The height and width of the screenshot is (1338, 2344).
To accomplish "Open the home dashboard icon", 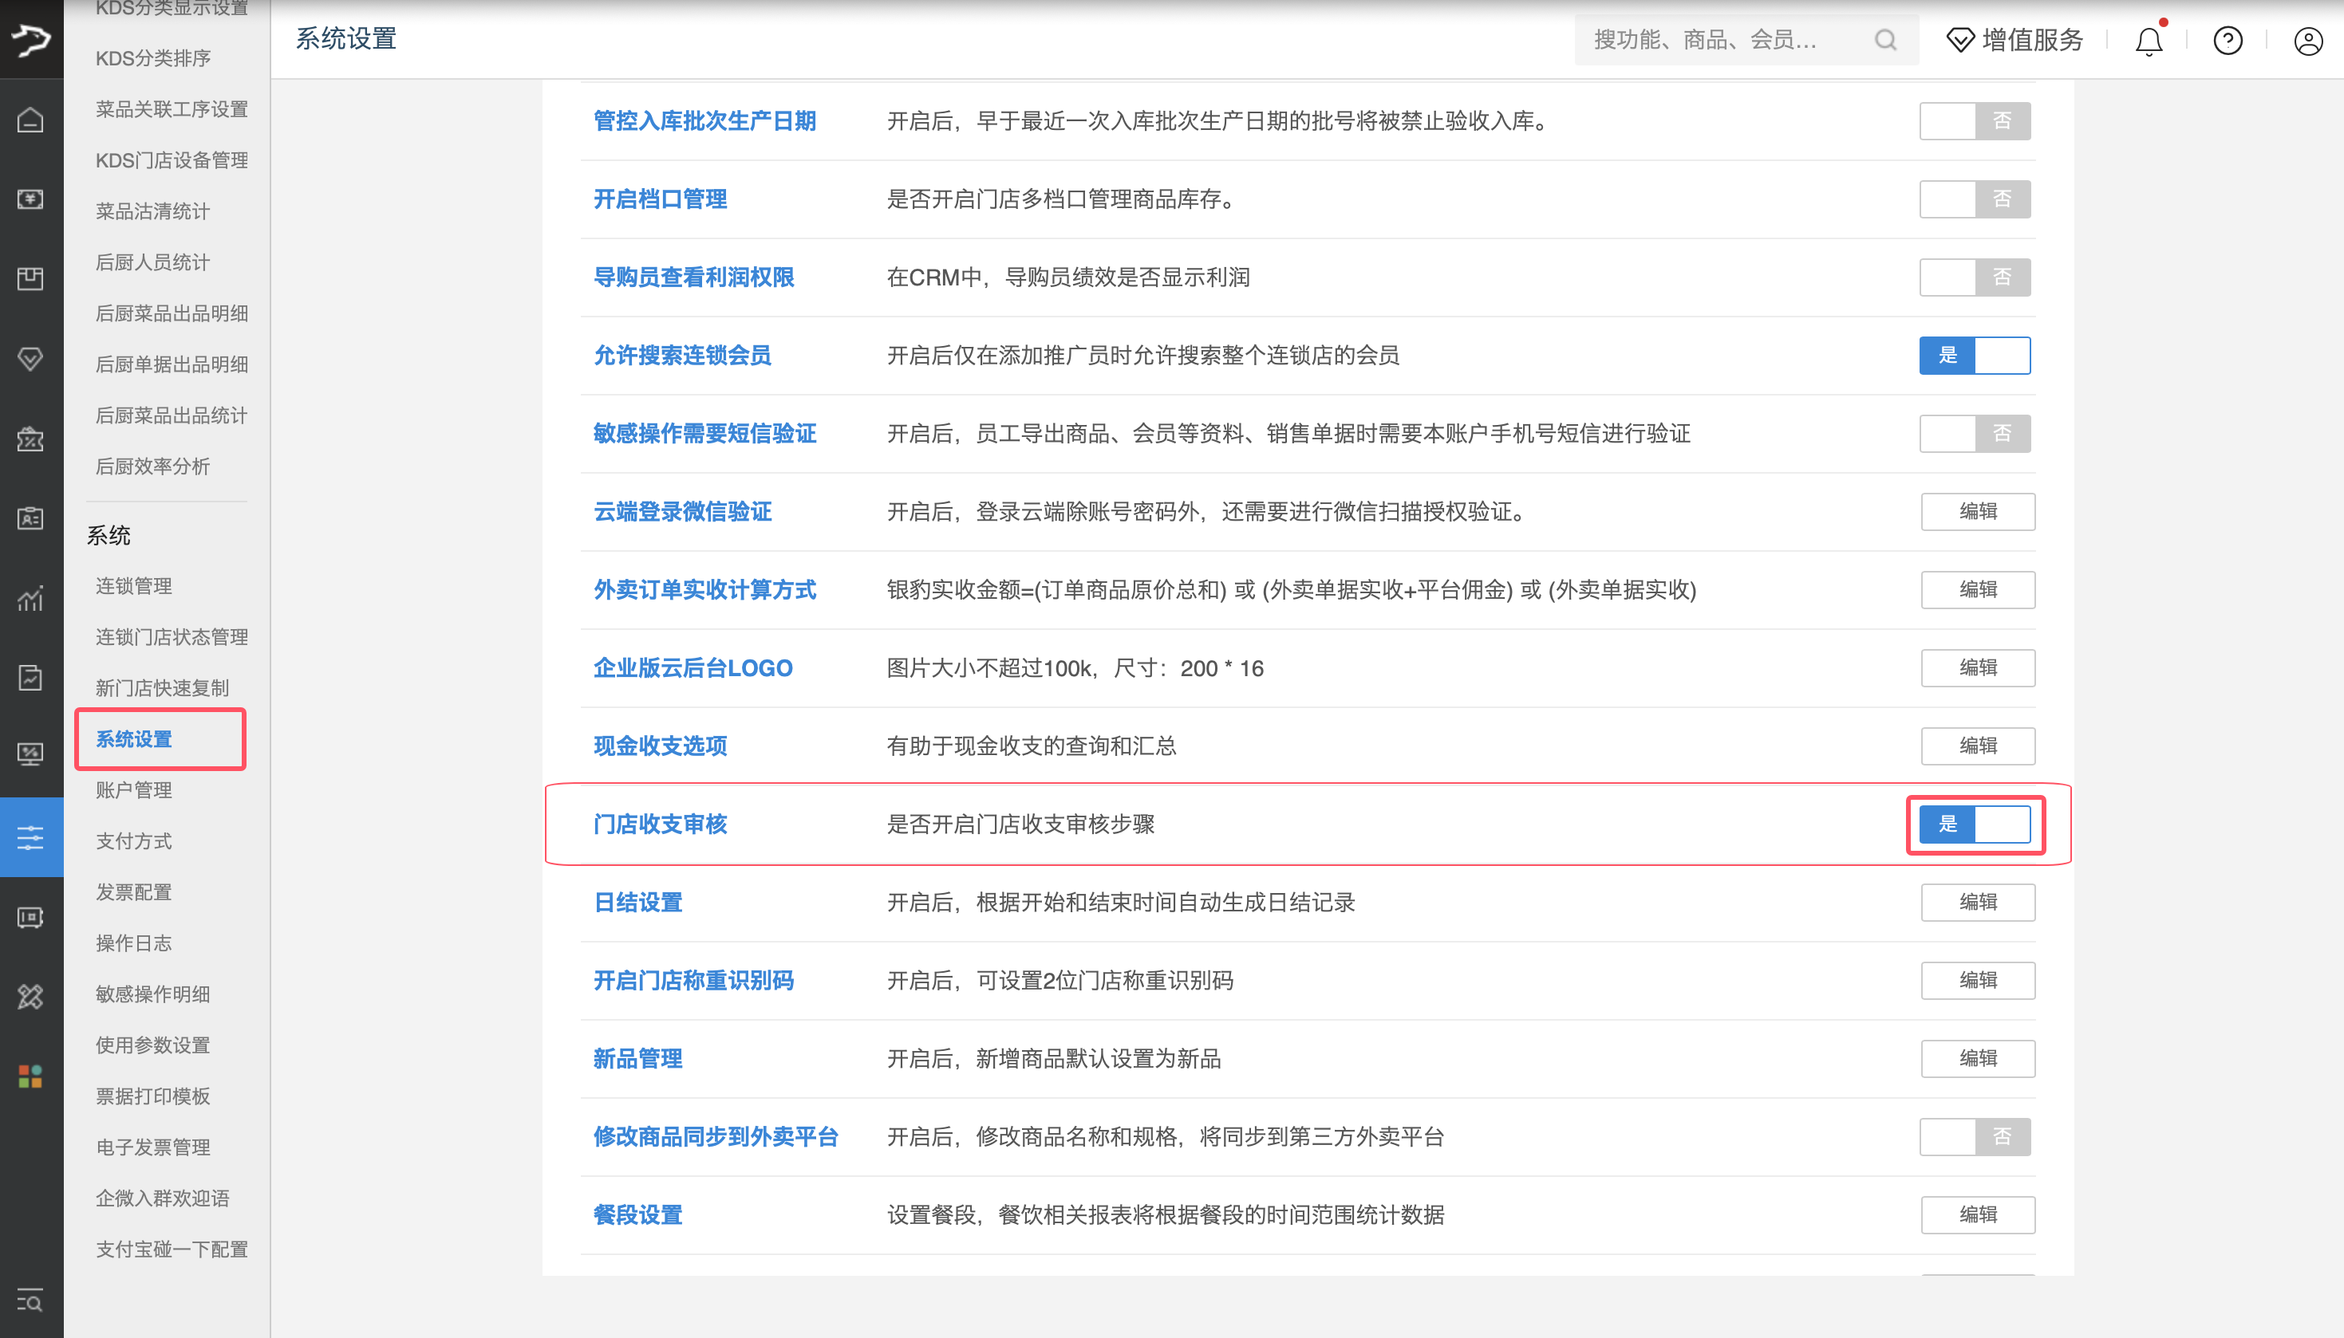I will [x=30, y=120].
